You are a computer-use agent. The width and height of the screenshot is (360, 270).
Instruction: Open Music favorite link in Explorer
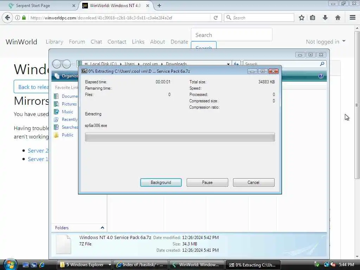[64, 112]
